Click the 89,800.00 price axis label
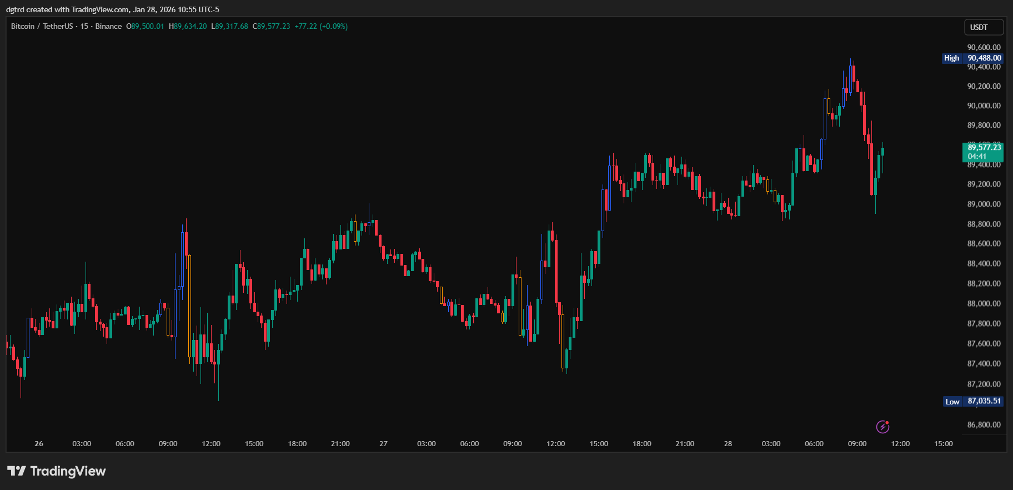 pos(984,125)
